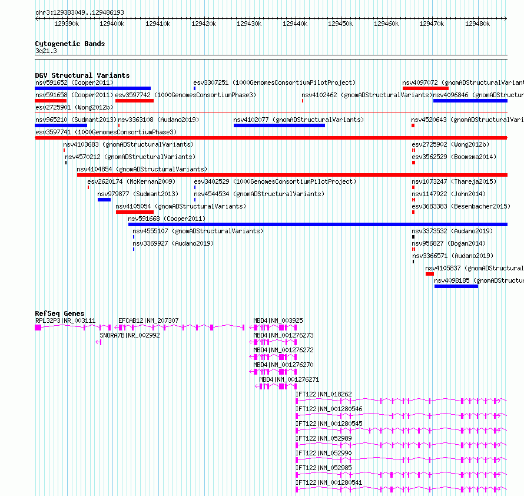Click the nsv979877 (Sudmant2013) label
Screen dimensions: 524x496
coord(138,194)
